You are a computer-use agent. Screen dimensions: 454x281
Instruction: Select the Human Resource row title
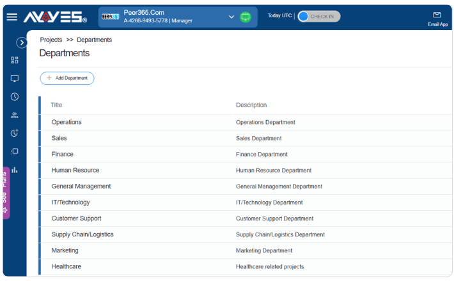75,171
